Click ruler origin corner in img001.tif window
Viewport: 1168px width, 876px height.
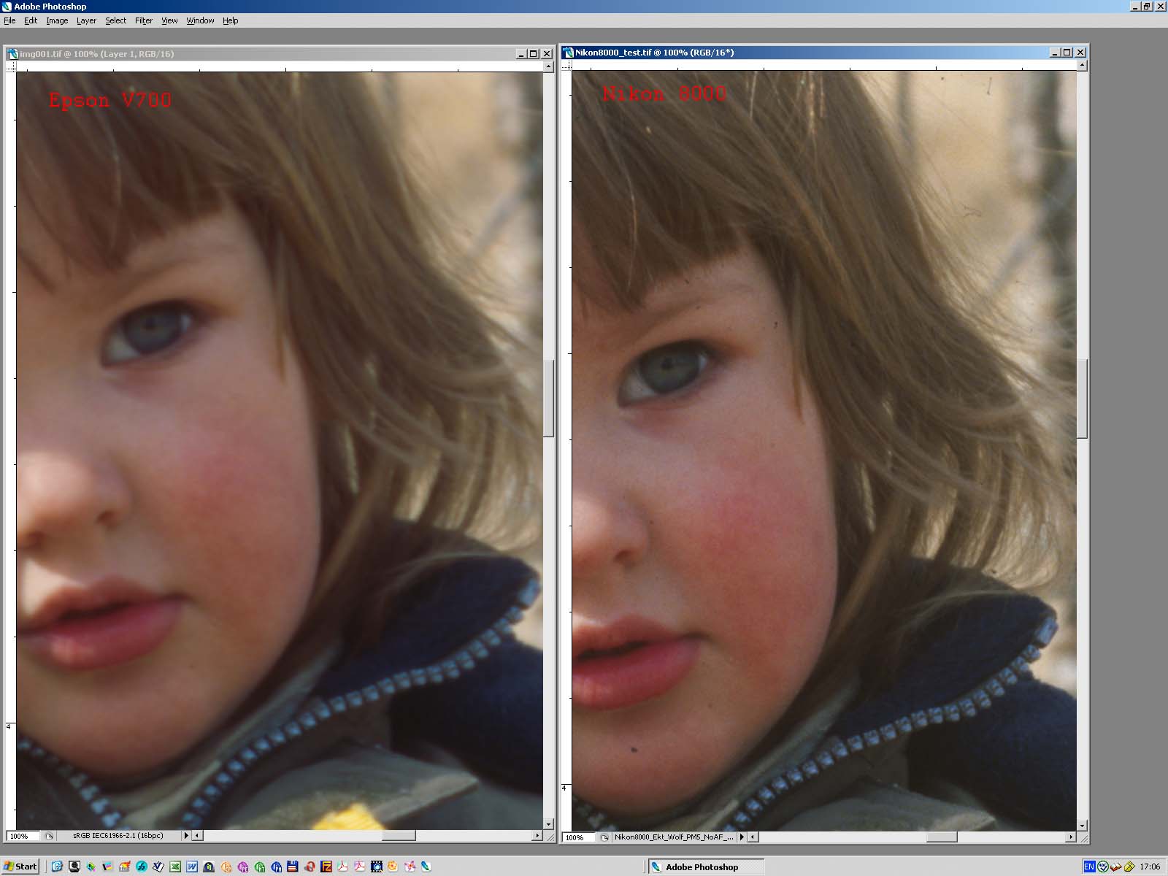tap(11, 66)
